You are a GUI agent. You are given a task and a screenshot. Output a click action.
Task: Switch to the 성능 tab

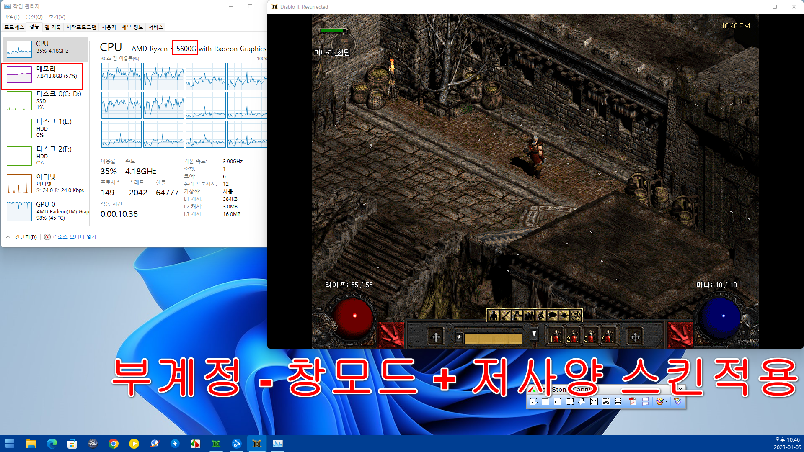coord(34,27)
